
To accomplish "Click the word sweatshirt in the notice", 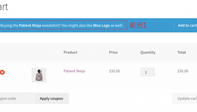I will [x=51, y=25].
